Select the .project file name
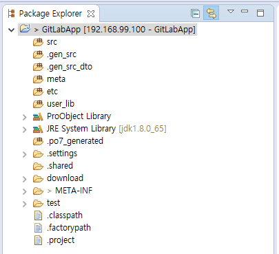 coord(61,240)
